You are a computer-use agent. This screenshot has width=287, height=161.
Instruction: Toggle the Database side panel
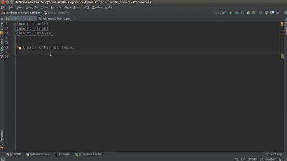[x=286, y=26]
